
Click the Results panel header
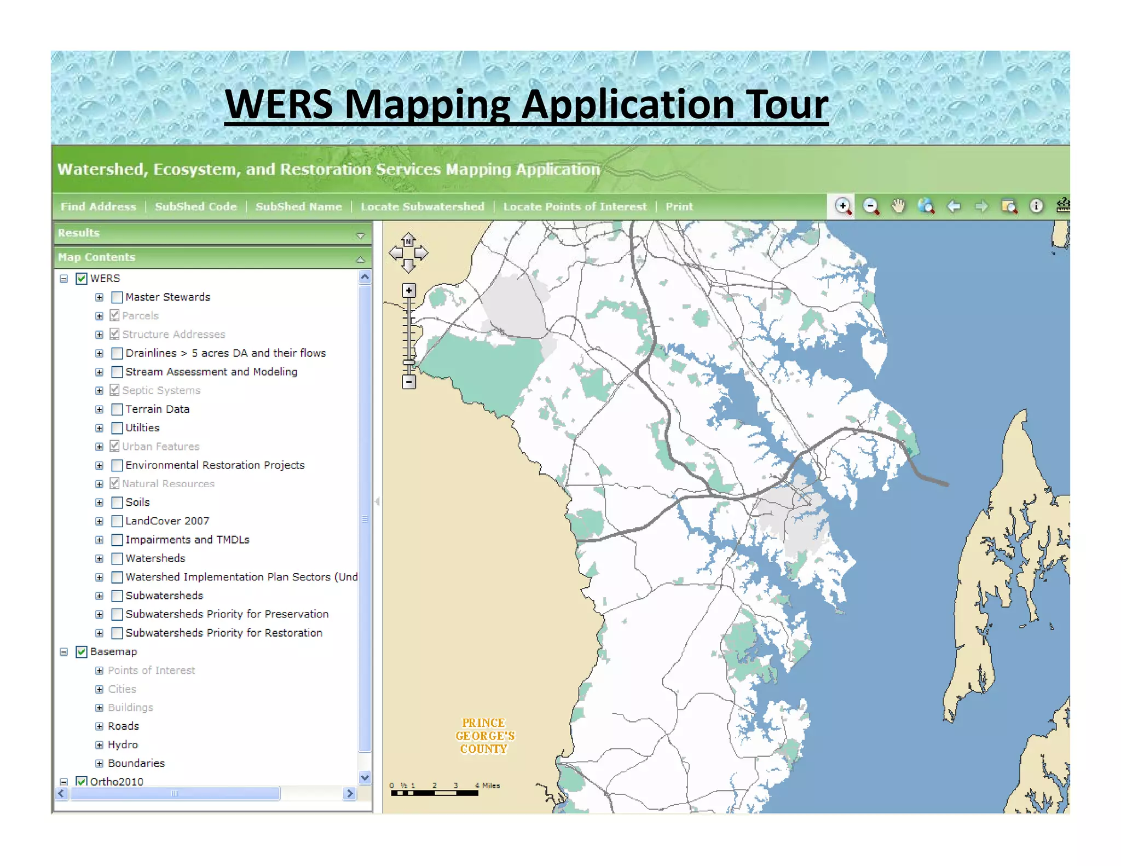(213, 233)
